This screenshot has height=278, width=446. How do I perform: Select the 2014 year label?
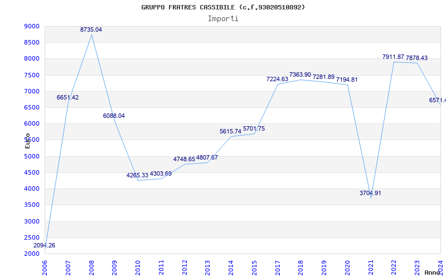coord(231,267)
